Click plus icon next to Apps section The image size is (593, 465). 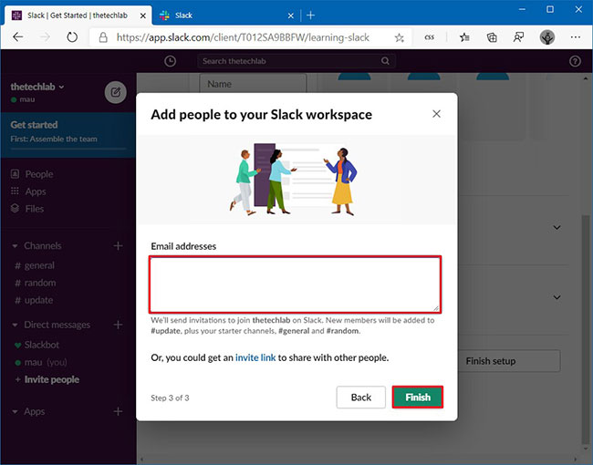[x=118, y=411]
